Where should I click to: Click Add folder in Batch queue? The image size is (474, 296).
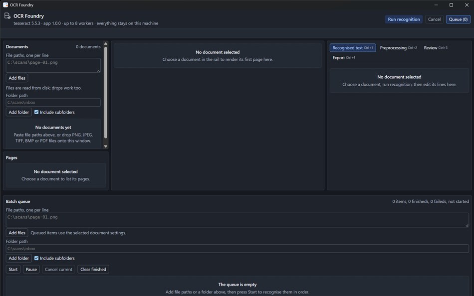(19, 258)
